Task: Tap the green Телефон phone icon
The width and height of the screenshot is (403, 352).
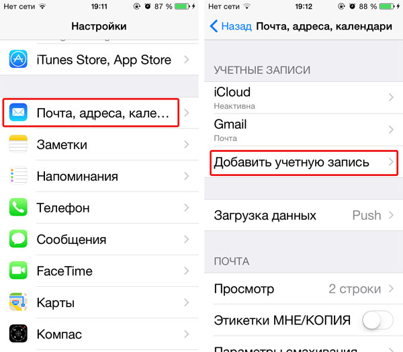Action: coord(18,208)
